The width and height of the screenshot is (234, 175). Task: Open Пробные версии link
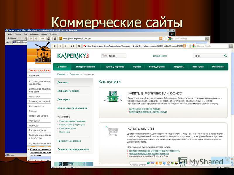coord(159,56)
